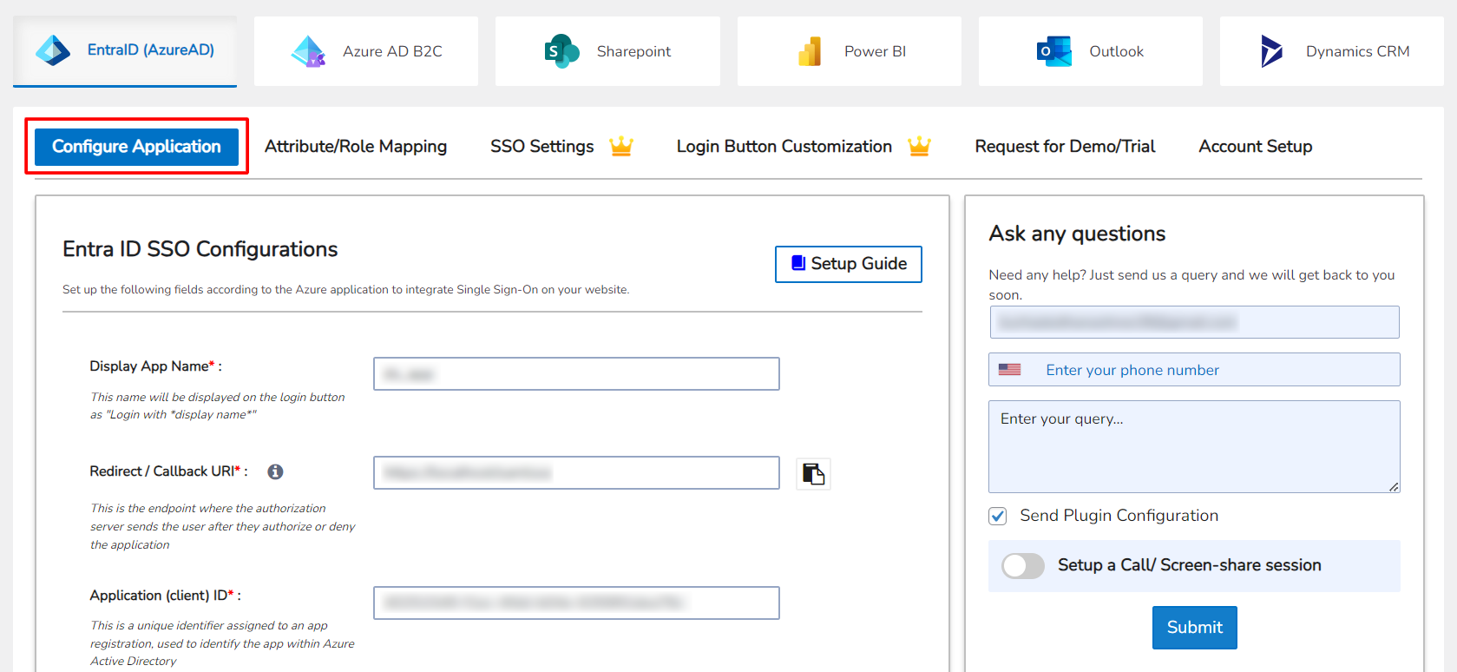1457x672 pixels.
Task: Click the Outlook logo icon
Action: click(x=1054, y=51)
